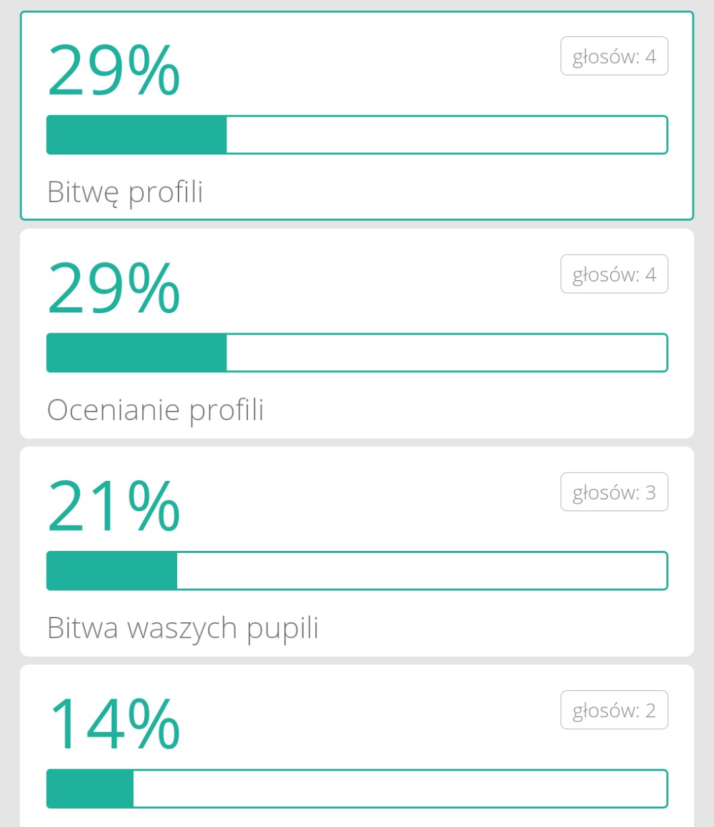Select the Bitwa waszych pupili answer label
Viewport: 714px width, 827px height.
183,628
